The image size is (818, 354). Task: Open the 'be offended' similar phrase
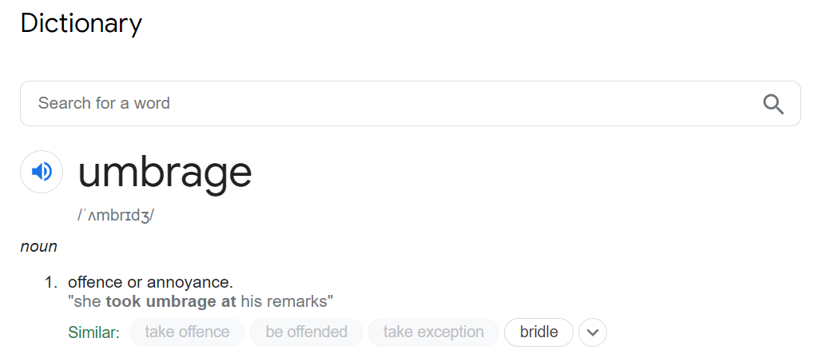pos(306,332)
